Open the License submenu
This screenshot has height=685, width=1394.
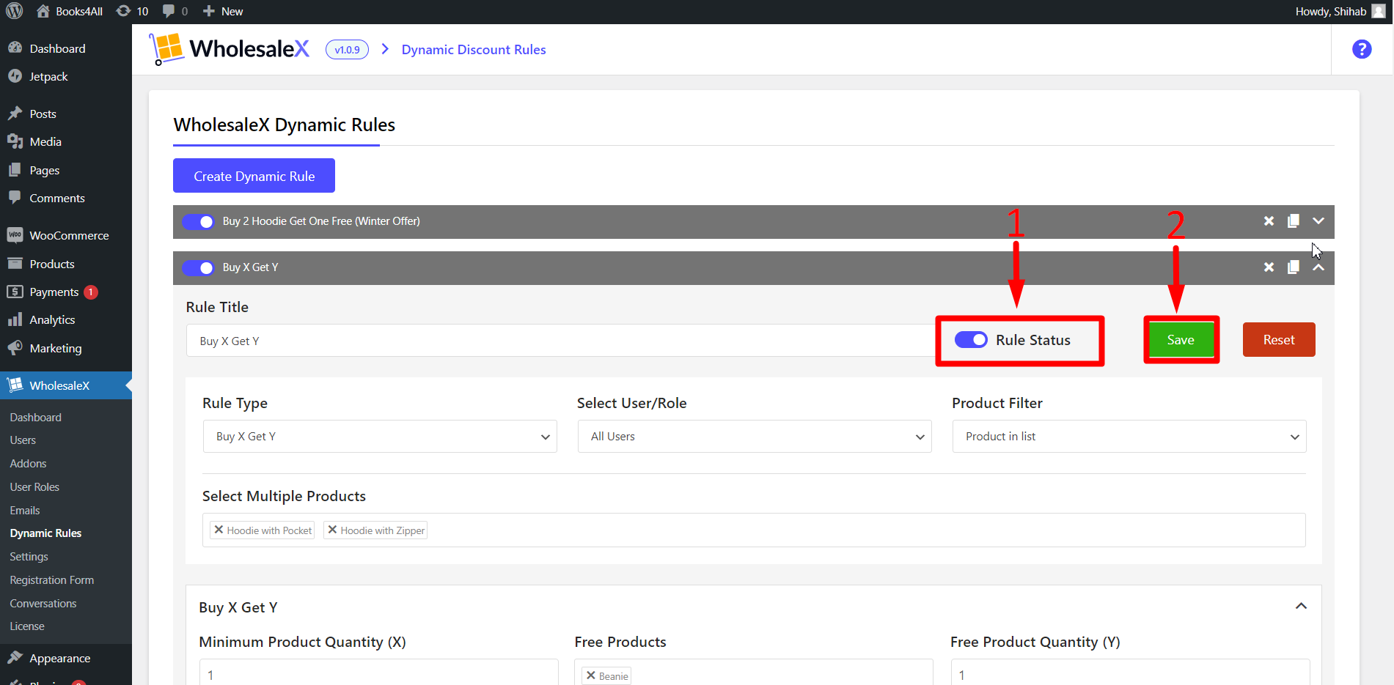tap(27, 626)
